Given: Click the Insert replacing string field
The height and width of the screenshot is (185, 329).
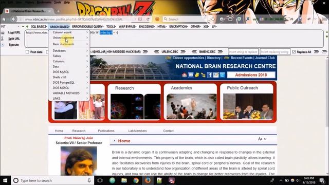Looking at the screenshot, I should [275, 52].
